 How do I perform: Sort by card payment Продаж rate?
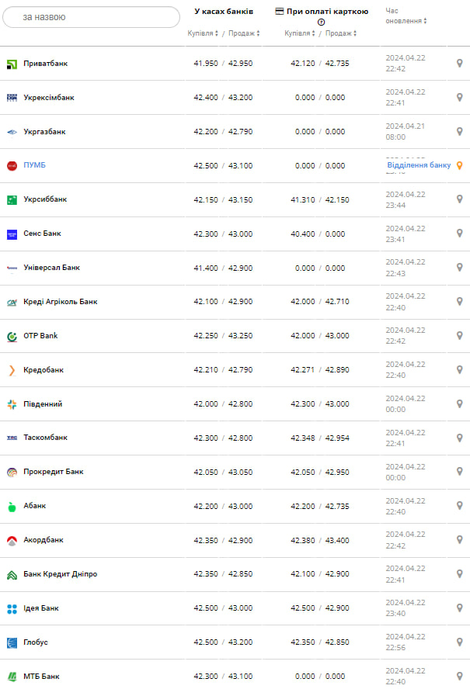[x=341, y=33]
